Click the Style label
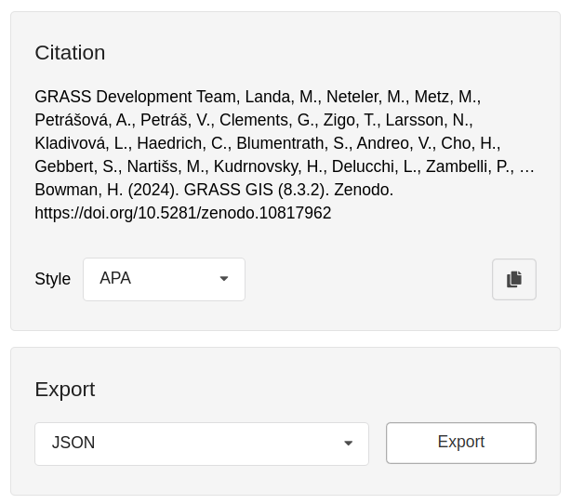 click(52, 279)
